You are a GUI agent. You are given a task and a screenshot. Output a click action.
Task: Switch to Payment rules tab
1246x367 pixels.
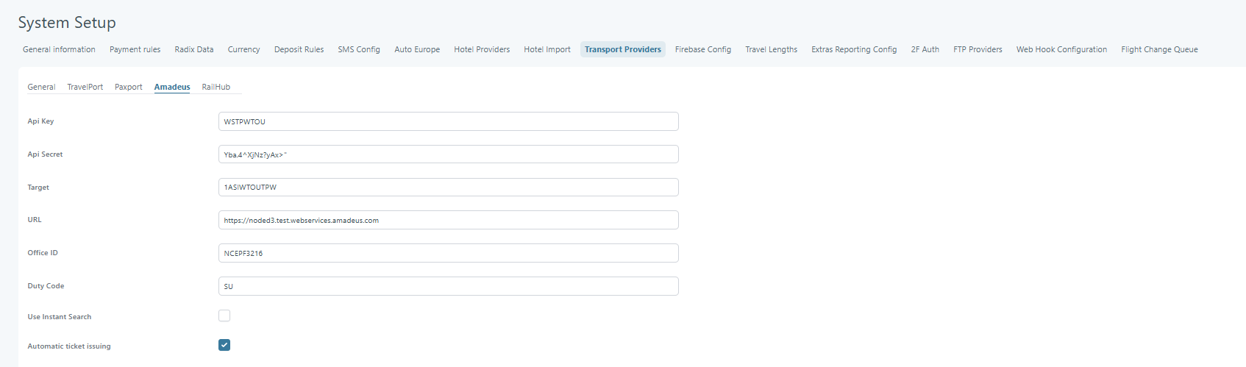(135, 49)
